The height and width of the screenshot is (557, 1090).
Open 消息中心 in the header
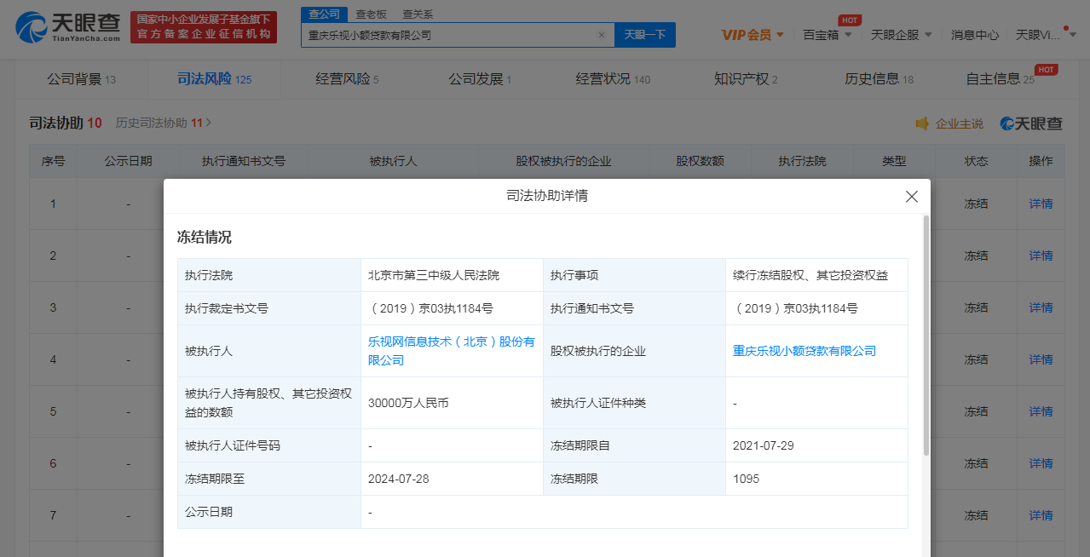(x=975, y=35)
